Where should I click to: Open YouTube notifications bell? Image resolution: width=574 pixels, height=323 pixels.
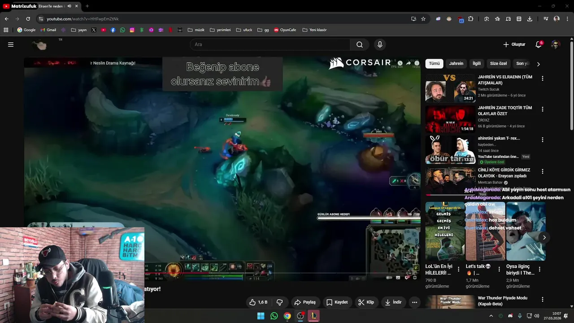point(539,44)
